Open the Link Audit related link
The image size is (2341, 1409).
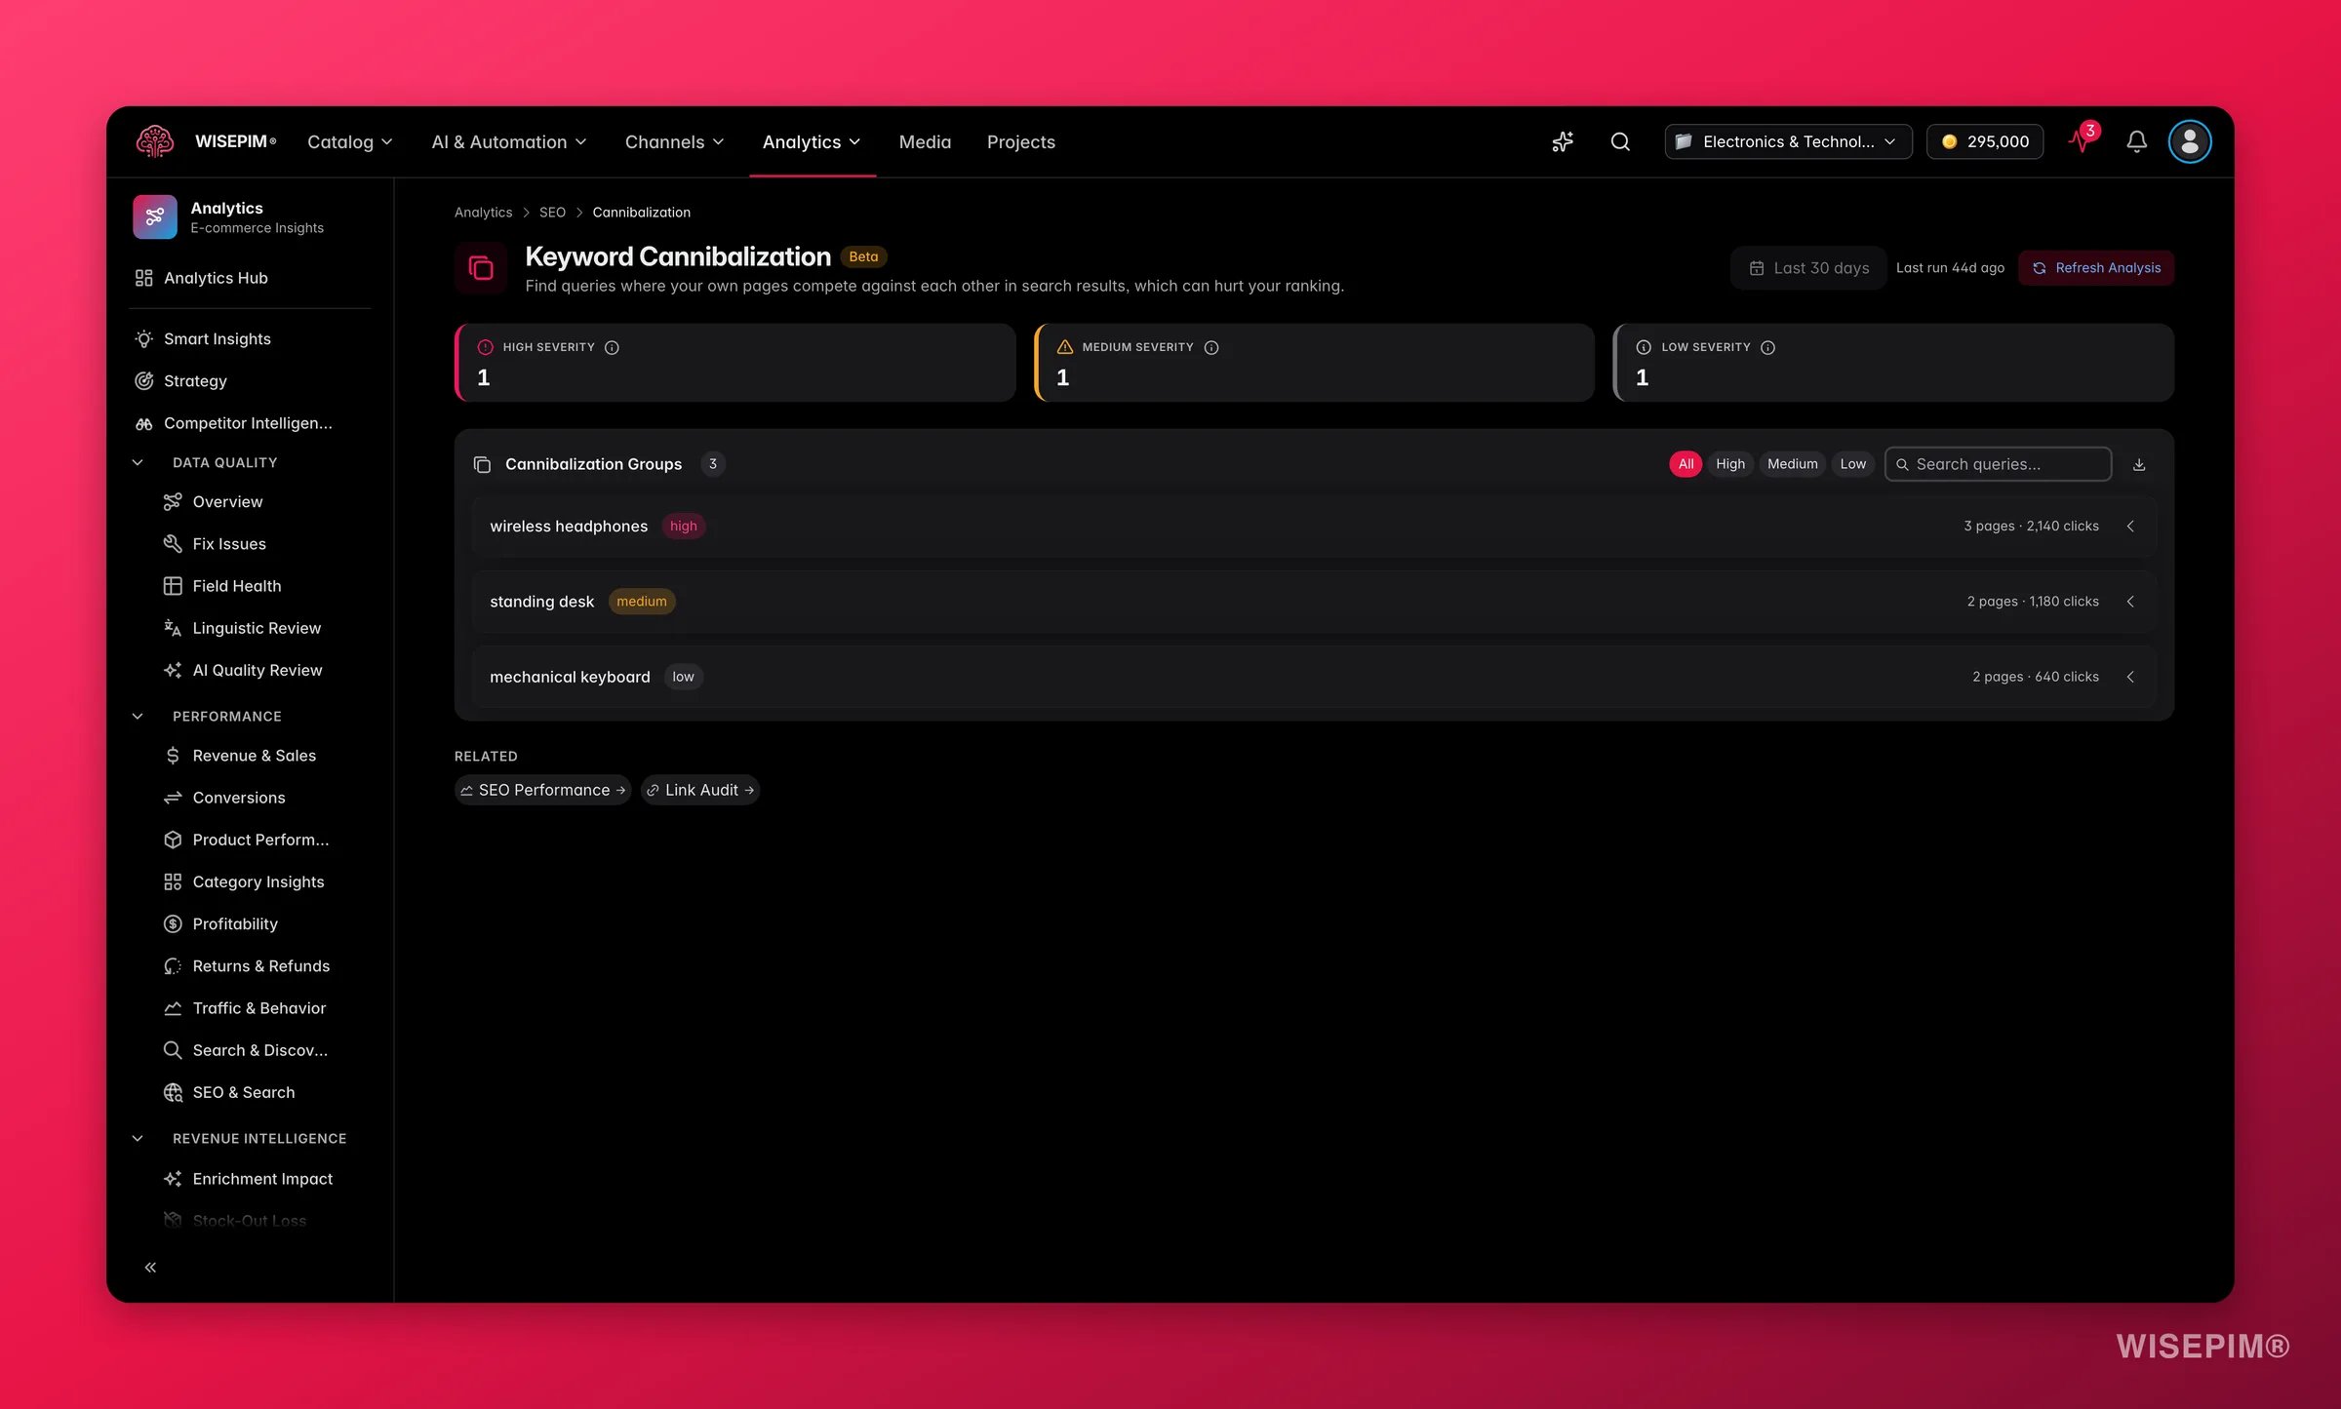pos(700,790)
